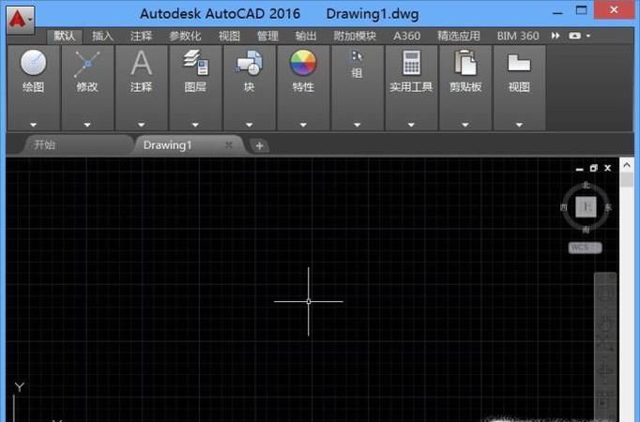
Task: Switch to the 插入 ribbon tab
Action: (103, 36)
